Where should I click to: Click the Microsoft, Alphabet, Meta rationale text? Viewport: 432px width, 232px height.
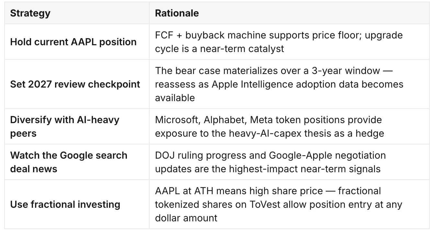coord(269,126)
